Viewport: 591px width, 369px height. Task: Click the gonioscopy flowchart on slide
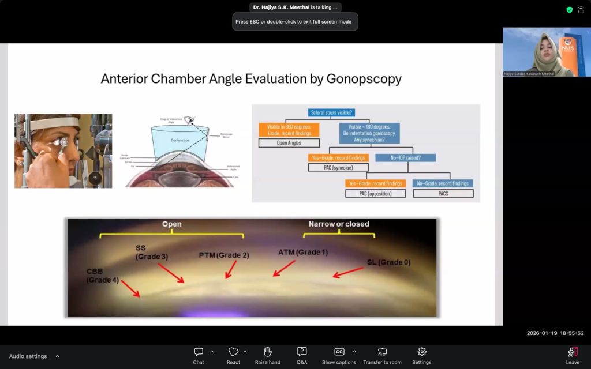(365, 153)
